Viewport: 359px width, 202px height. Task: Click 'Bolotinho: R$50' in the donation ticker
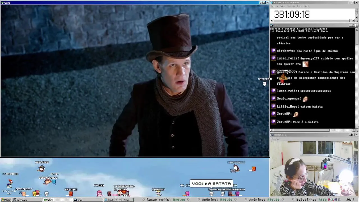pos(312,200)
